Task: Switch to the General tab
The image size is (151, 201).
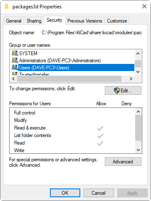Action: (14, 21)
